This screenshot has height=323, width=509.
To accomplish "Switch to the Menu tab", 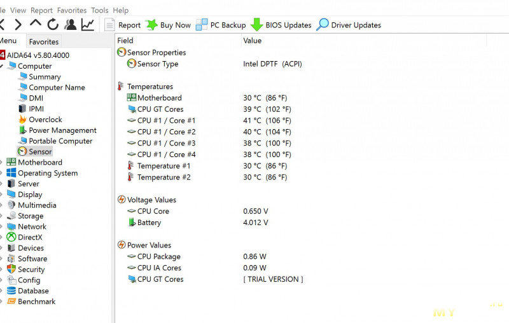I will [x=9, y=41].
